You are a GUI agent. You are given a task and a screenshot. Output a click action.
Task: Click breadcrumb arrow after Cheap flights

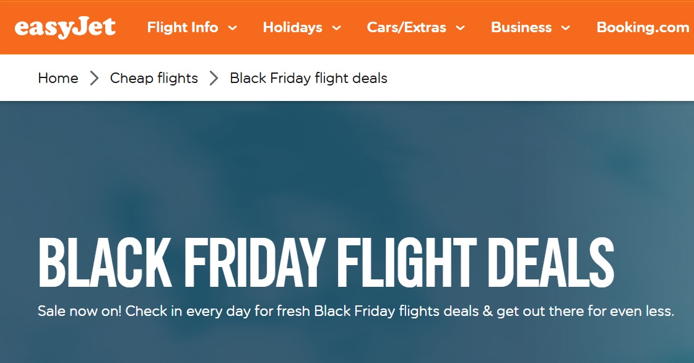tap(214, 78)
